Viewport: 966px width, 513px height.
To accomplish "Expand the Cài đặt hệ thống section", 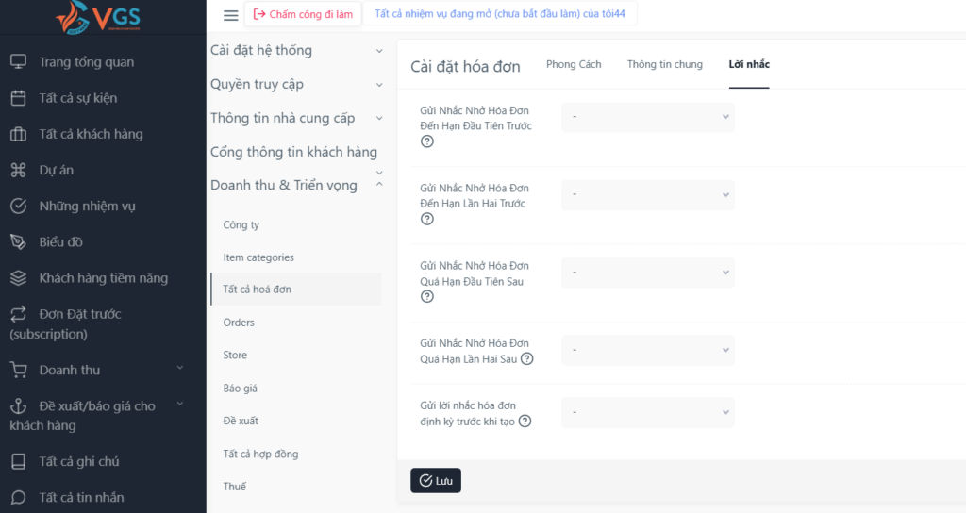I will tap(296, 51).
